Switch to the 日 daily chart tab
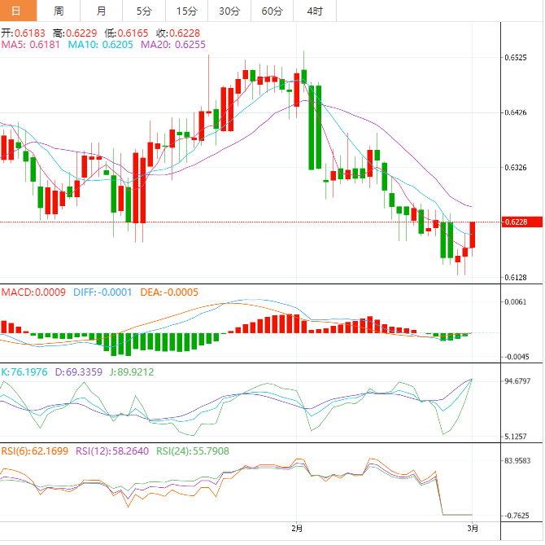Screen dimensions: 545x545 17,11
